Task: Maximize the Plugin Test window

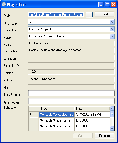Action: 107,4
